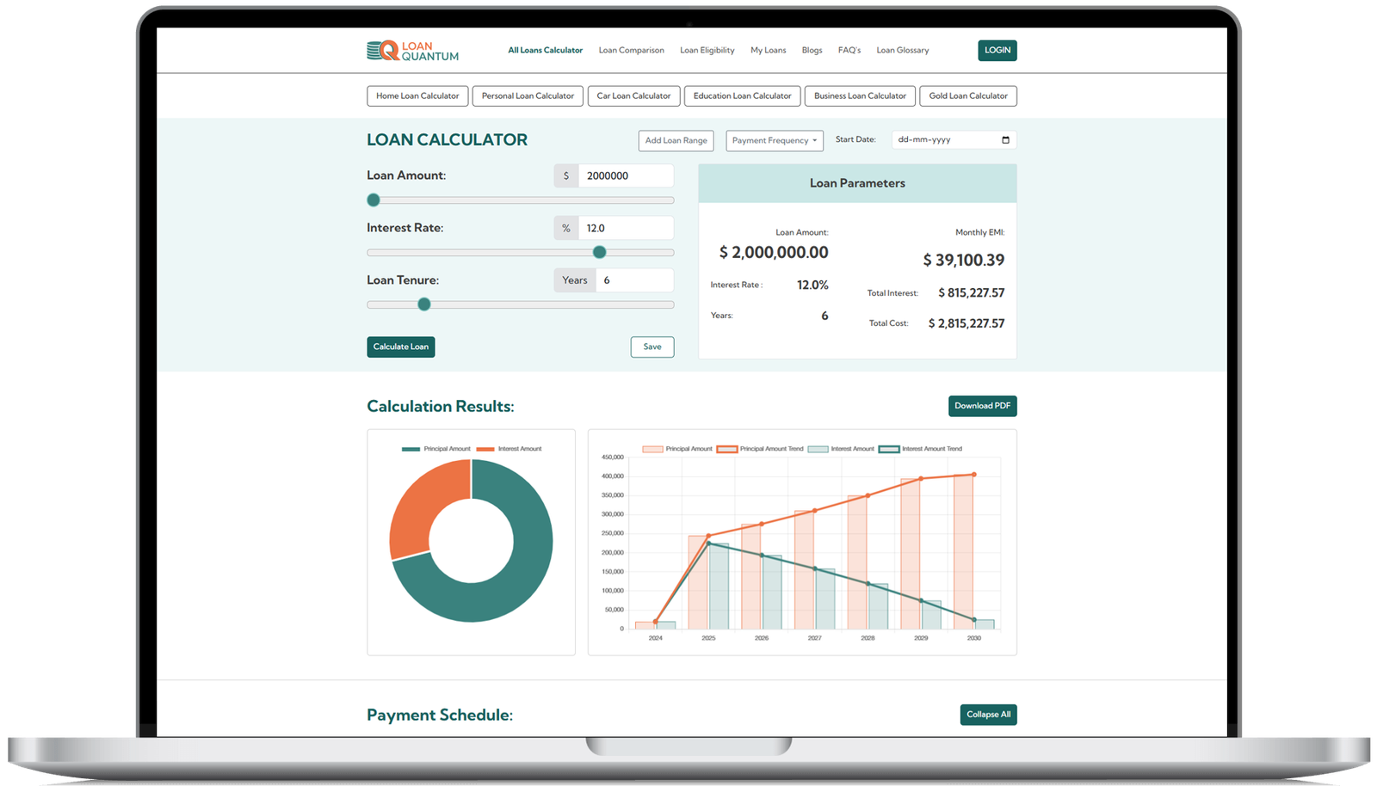The height and width of the screenshot is (786, 1377).
Task: Toggle Interest Amount legend in donut chart
Action: [509, 449]
